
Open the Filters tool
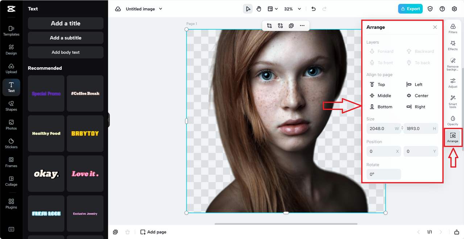click(x=453, y=29)
